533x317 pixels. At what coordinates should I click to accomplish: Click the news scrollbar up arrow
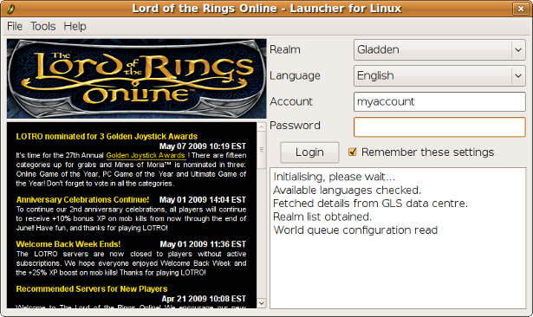(262, 127)
